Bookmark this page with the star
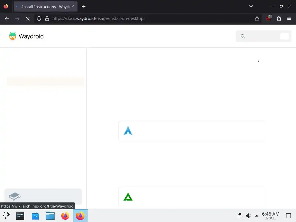This screenshot has height=222, width=296. pos(257,18)
